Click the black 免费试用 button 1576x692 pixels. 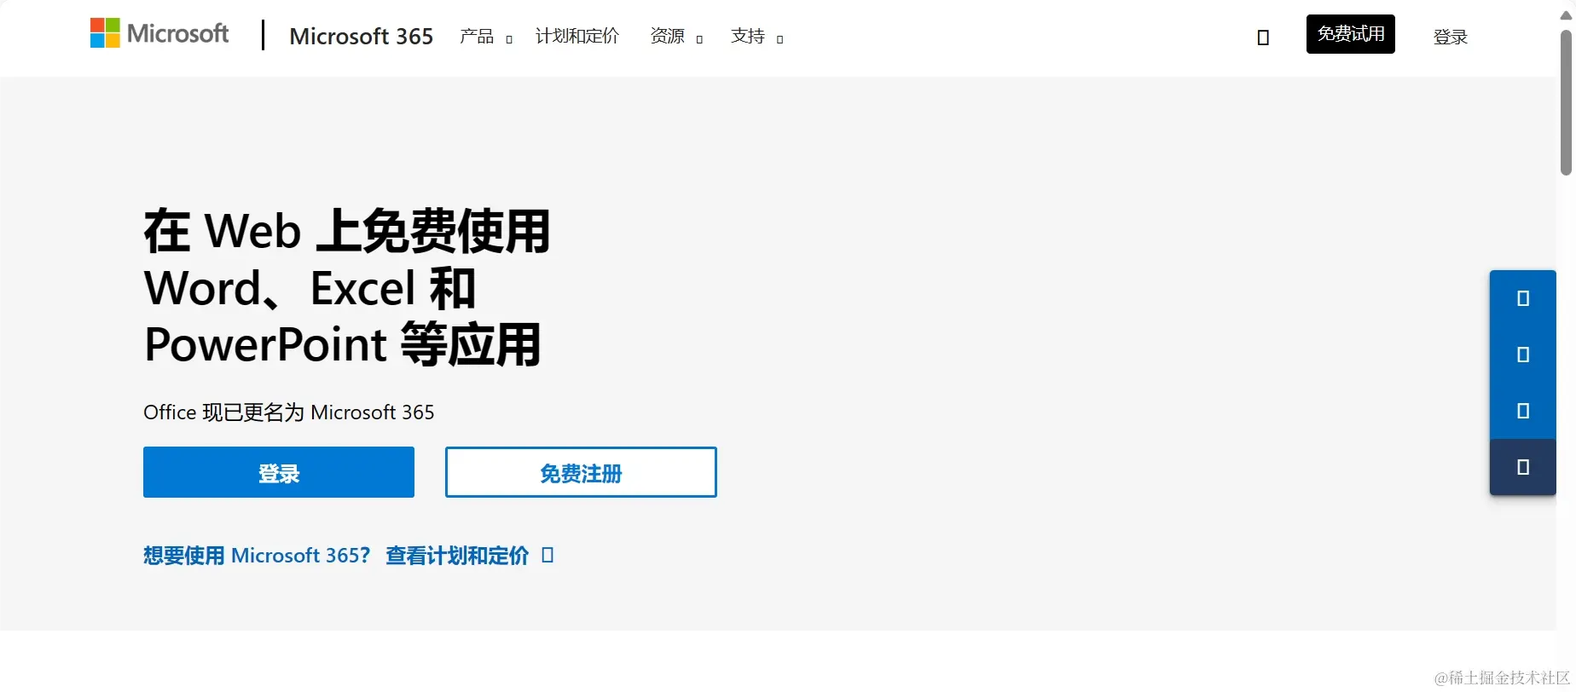click(1351, 34)
